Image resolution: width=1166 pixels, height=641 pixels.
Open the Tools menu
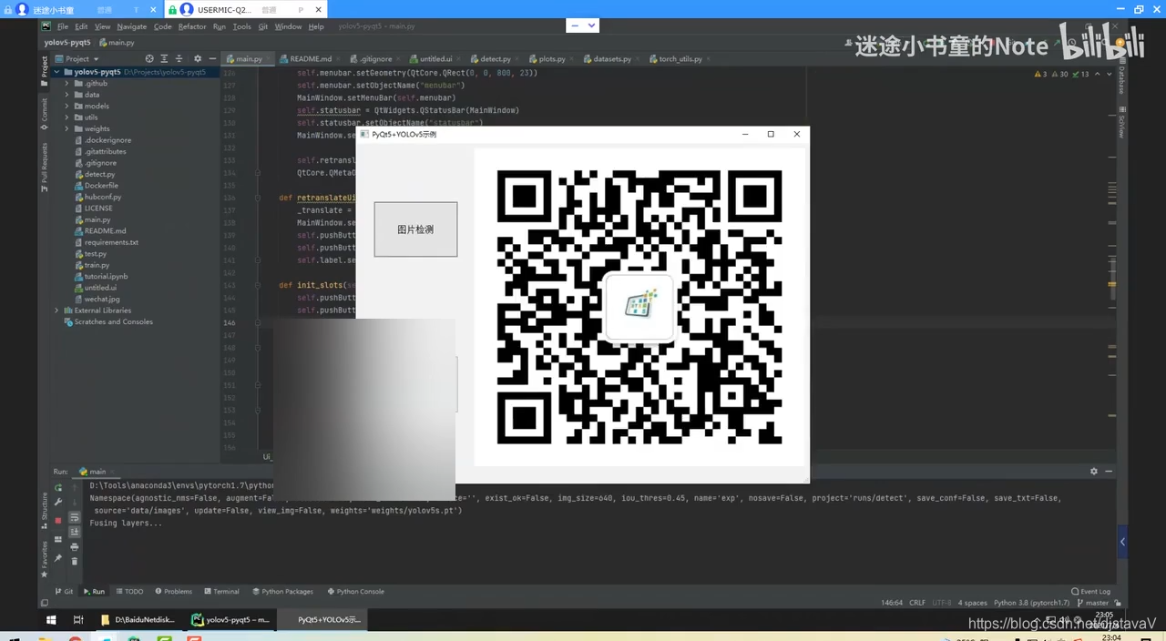tap(241, 26)
